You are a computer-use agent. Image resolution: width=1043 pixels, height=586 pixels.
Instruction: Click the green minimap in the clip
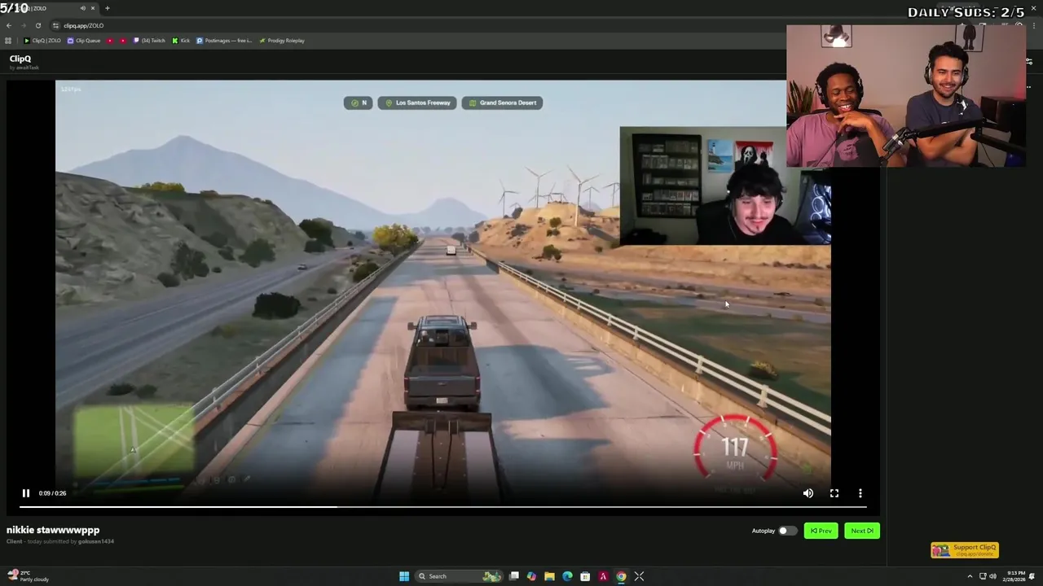click(x=134, y=442)
